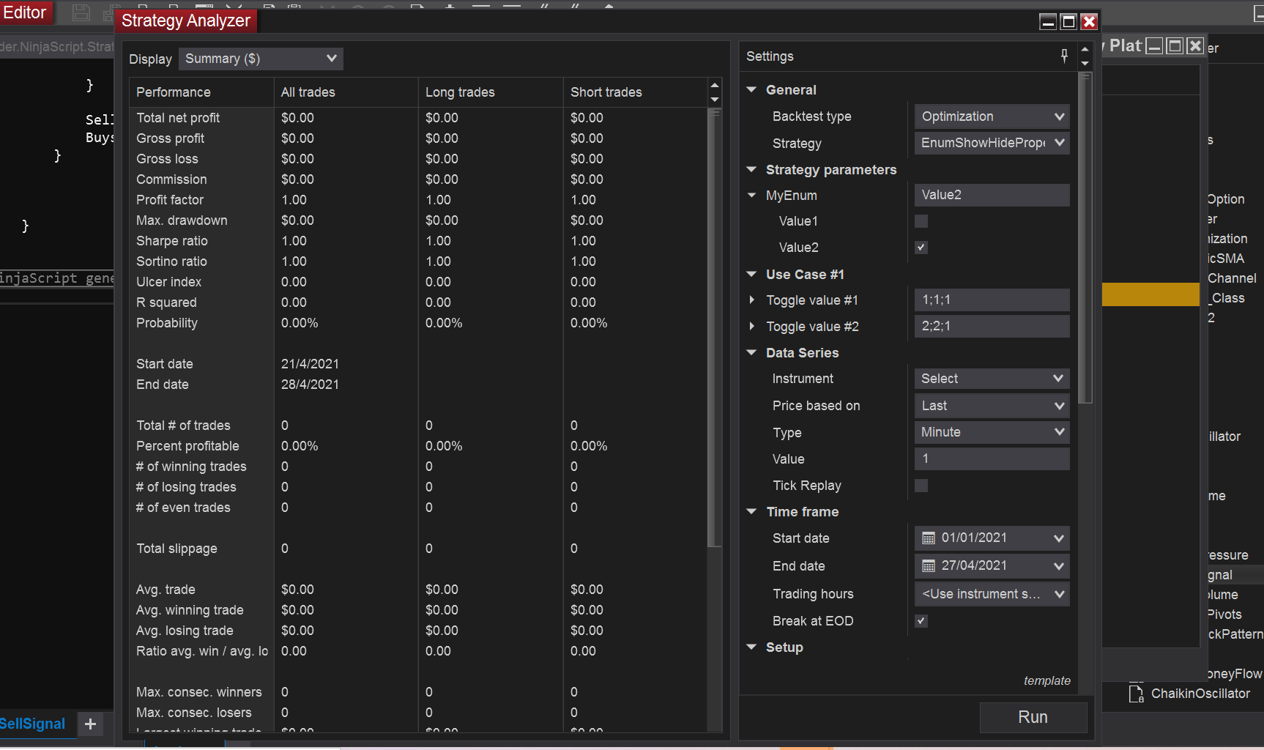Maximize the background window titled Plat
The height and width of the screenshot is (750, 1264).
1175,46
